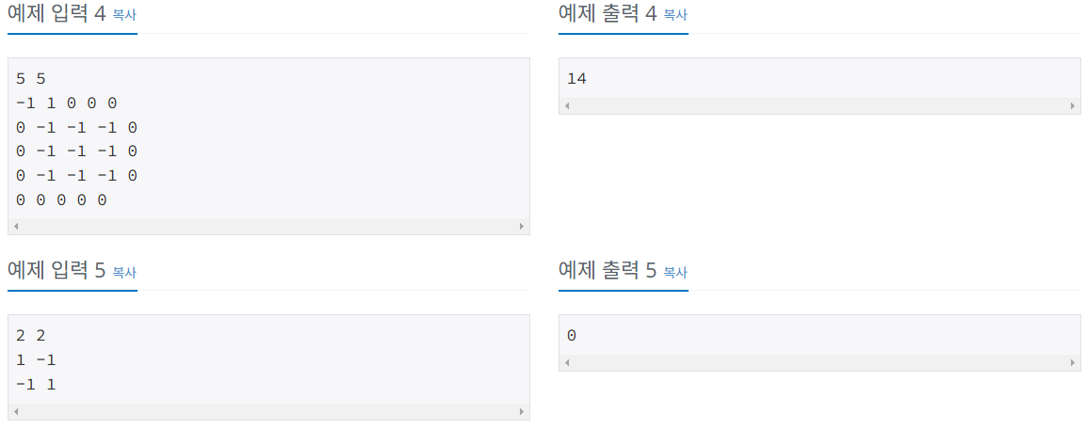Click the 예제 출력 5 heading

608,271
